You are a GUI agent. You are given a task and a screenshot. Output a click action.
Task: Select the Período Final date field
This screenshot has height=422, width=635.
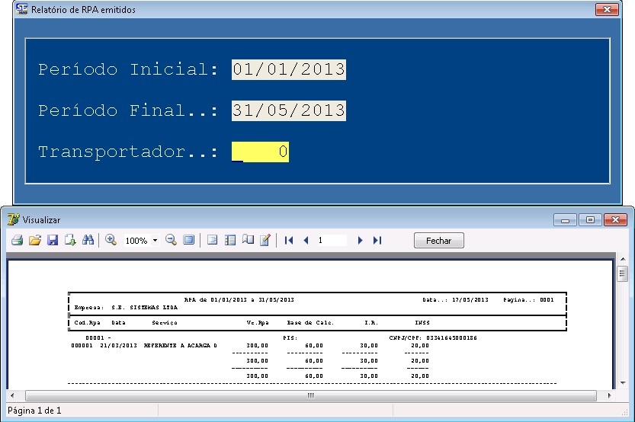[x=289, y=110]
